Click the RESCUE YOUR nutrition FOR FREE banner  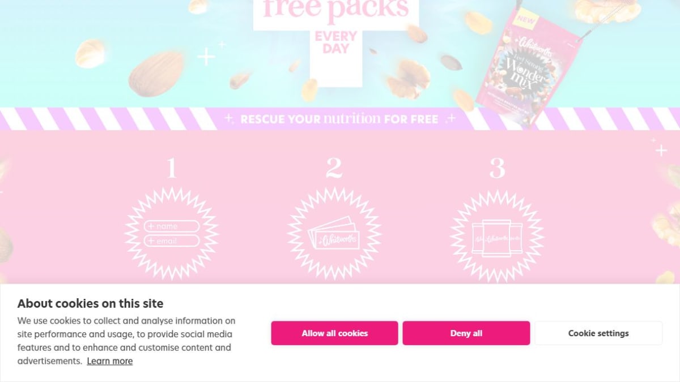point(340,119)
